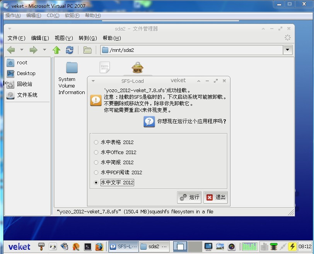Launch the paint roller taskbar icon
The image size is (314, 254).
point(41,247)
